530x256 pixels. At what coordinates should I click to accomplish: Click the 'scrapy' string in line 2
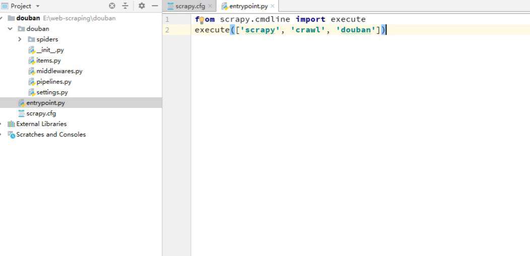click(260, 30)
